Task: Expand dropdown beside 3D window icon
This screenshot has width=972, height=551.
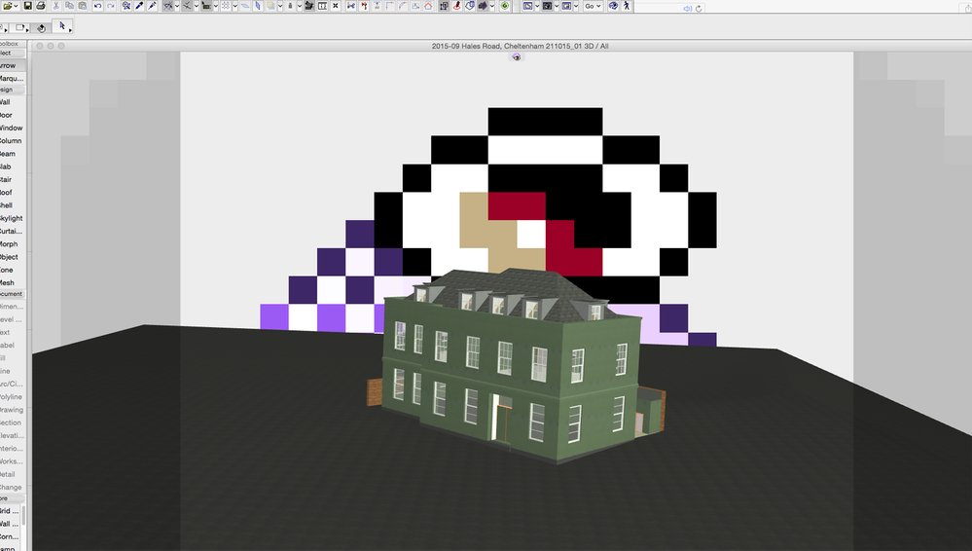Action: click(x=557, y=6)
